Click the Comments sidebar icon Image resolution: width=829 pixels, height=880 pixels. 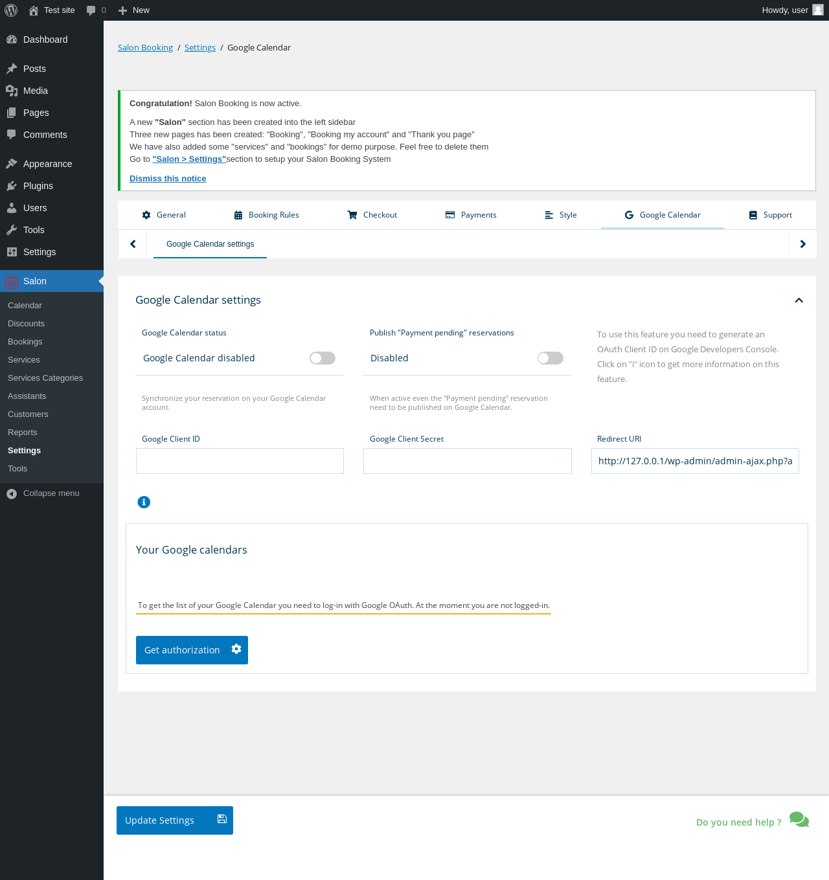(12, 135)
